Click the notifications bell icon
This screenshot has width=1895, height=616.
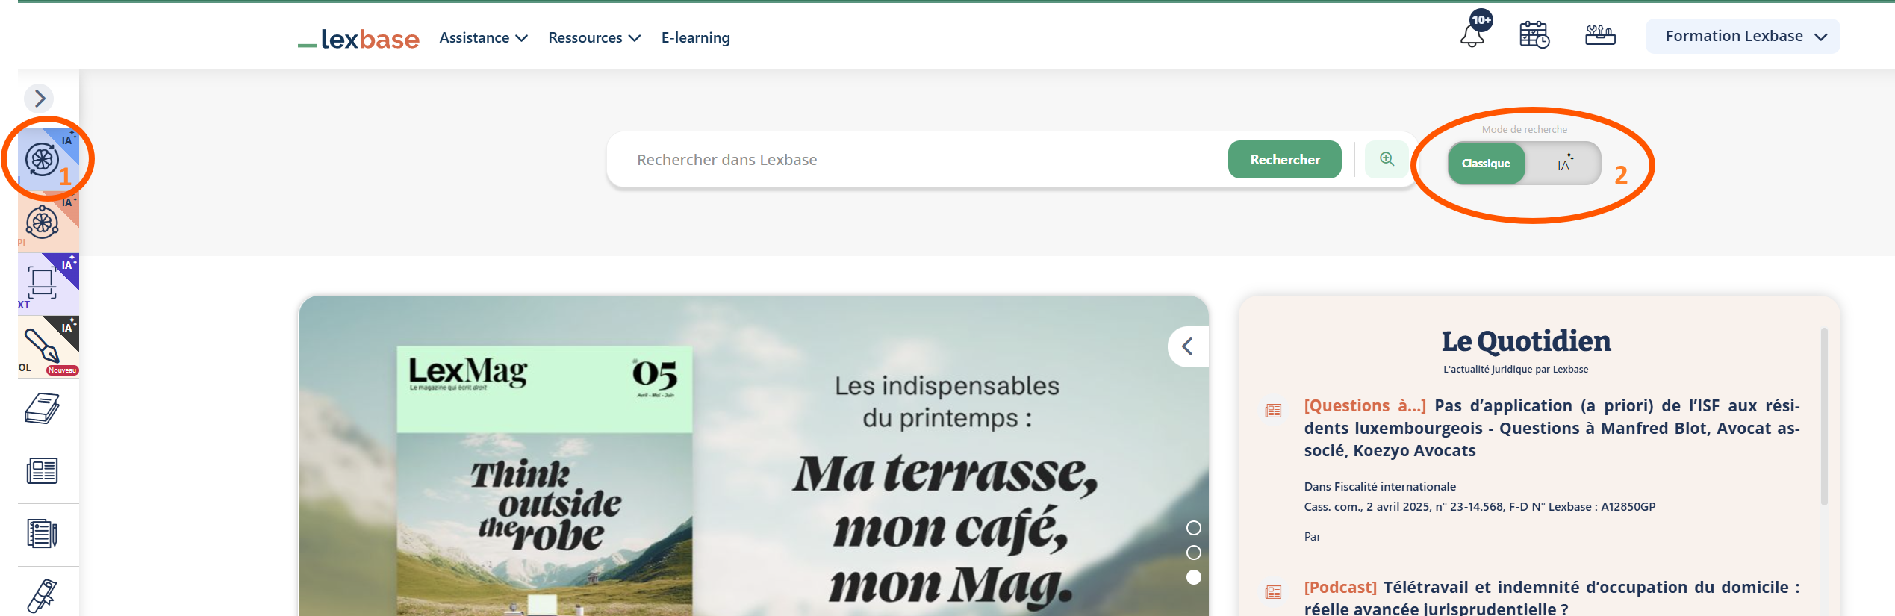pyautogui.click(x=1472, y=34)
